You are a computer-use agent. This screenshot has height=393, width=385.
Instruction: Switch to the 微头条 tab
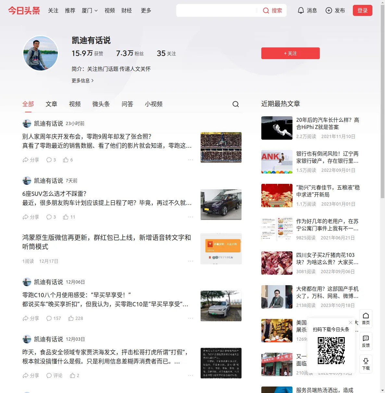tap(101, 104)
